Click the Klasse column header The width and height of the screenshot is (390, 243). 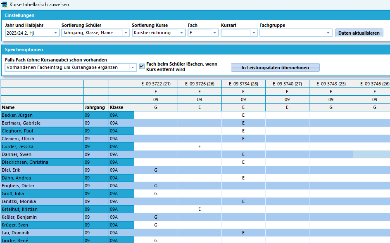(121, 107)
